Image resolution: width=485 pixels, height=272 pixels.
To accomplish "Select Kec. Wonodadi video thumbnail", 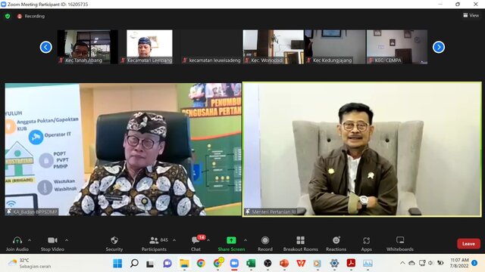I will pos(273,47).
